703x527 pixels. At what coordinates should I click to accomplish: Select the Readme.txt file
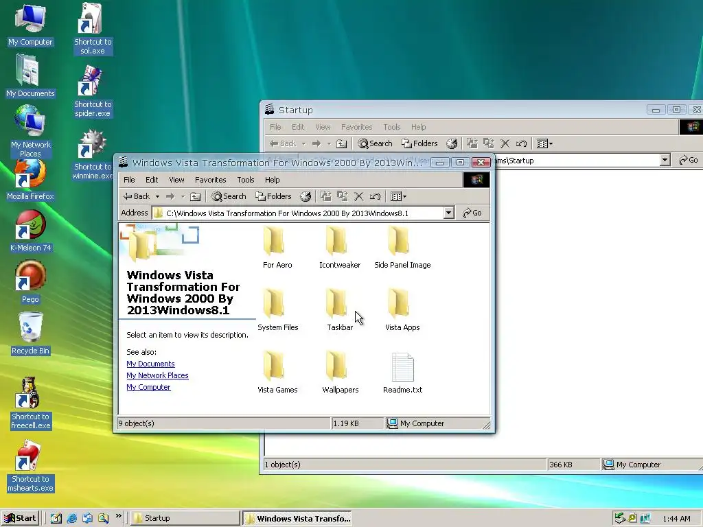pos(402,372)
